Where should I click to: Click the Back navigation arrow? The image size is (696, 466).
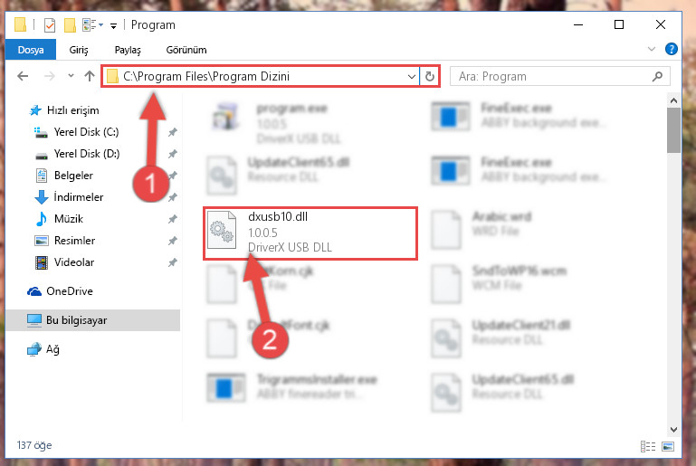(x=23, y=76)
